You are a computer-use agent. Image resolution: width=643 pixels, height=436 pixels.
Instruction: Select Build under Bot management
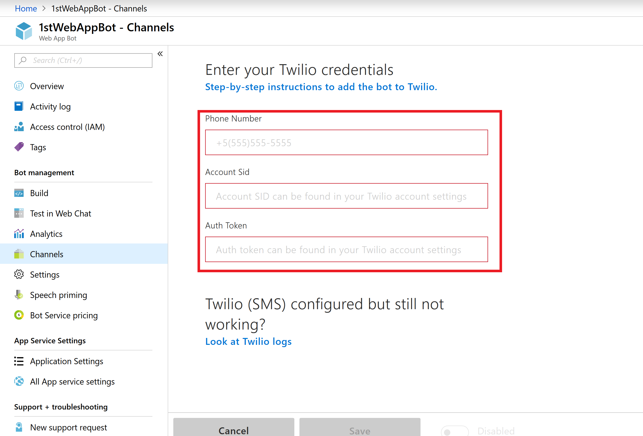tap(39, 193)
